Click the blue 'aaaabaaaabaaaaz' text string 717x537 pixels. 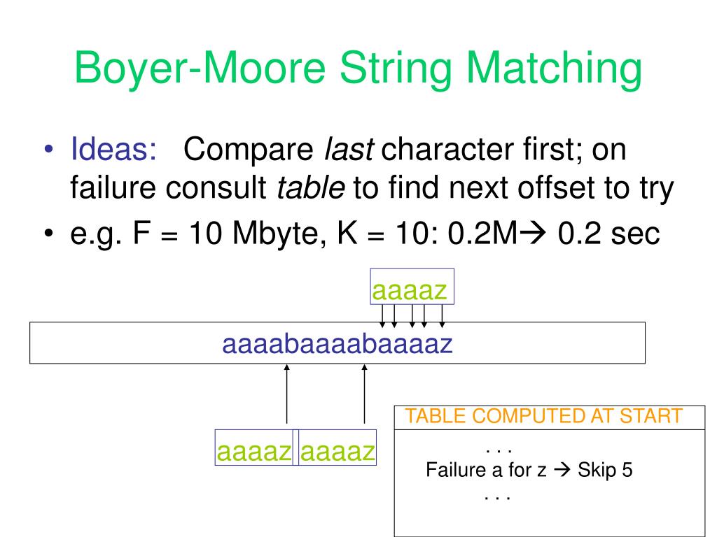tap(337, 344)
